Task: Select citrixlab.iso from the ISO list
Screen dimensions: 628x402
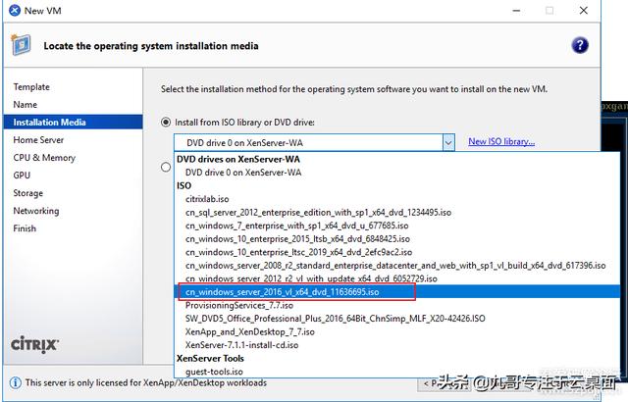Action: pyautogui.click(x=207, y=198)
